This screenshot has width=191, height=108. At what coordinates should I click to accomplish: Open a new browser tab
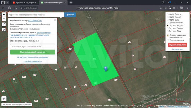[x=71, y=2]
